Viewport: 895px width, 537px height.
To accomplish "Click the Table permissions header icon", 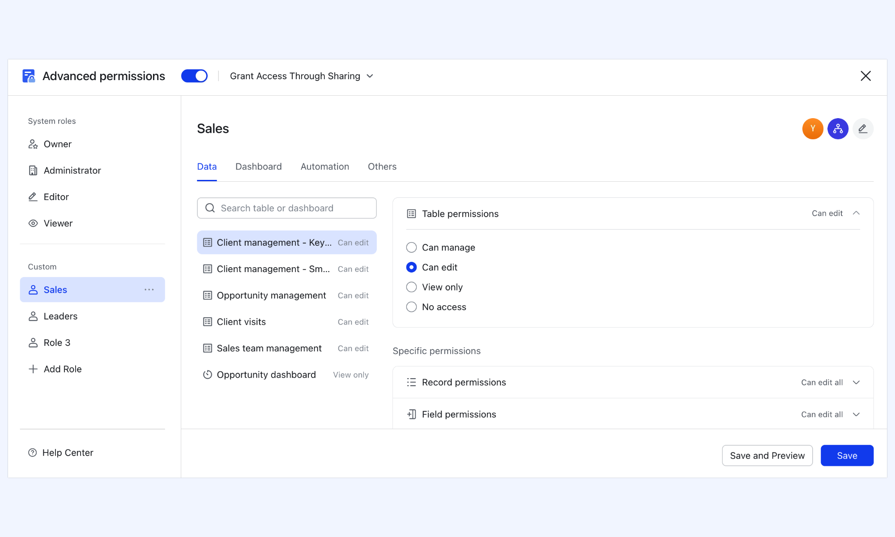I will coord(411,214).
